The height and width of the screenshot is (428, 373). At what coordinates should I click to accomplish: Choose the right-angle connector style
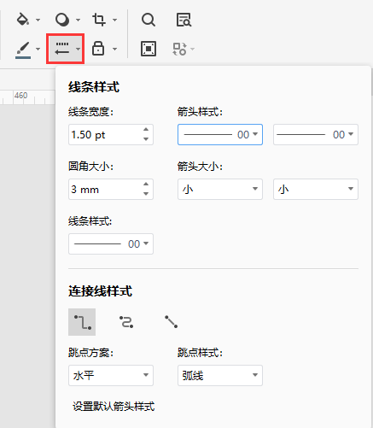tap(82, 322)
